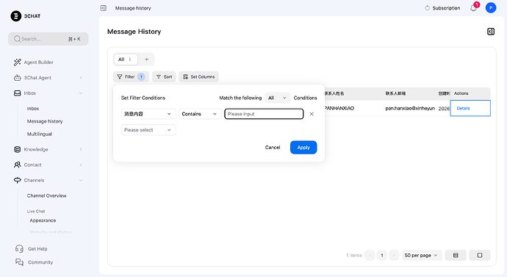Image resolution: width=507 pixels, height=277 pixels.
Task: Add a new view with plus icon
Action: (x=146, y=60)
